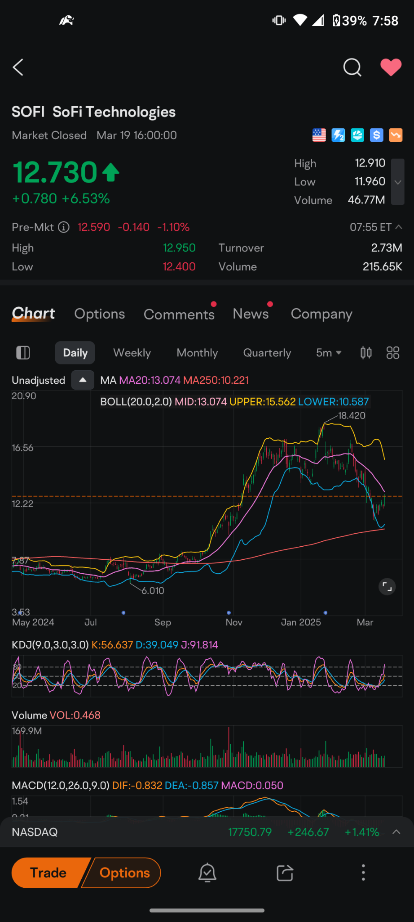
Task: Tap the Android home gesture bar
Action: pos(207,910)
